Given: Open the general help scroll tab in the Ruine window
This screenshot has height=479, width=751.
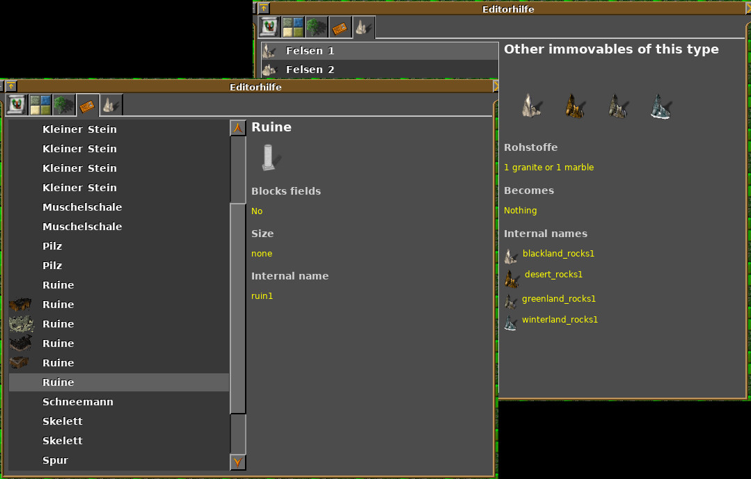Looking at the screenshot, I should click(x=17, y=105).
